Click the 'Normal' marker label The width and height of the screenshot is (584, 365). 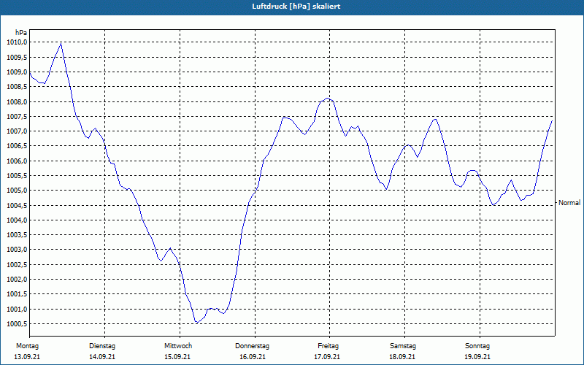(x=569, y=203)
